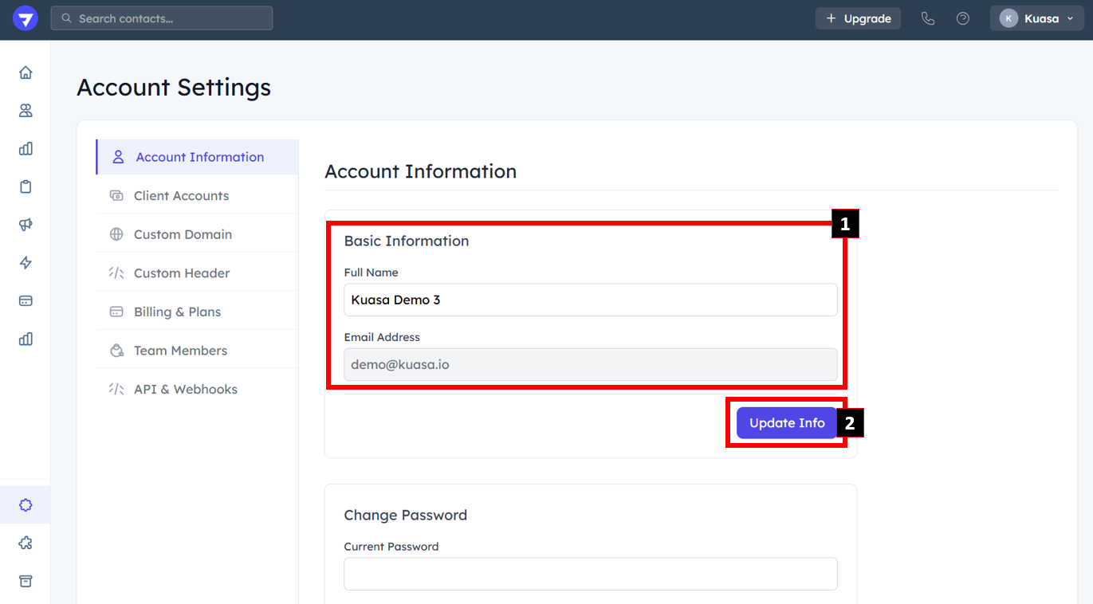Click the Full Name input field
The width and height of the screenshot is (1093, 604).
tap(590, 300)
